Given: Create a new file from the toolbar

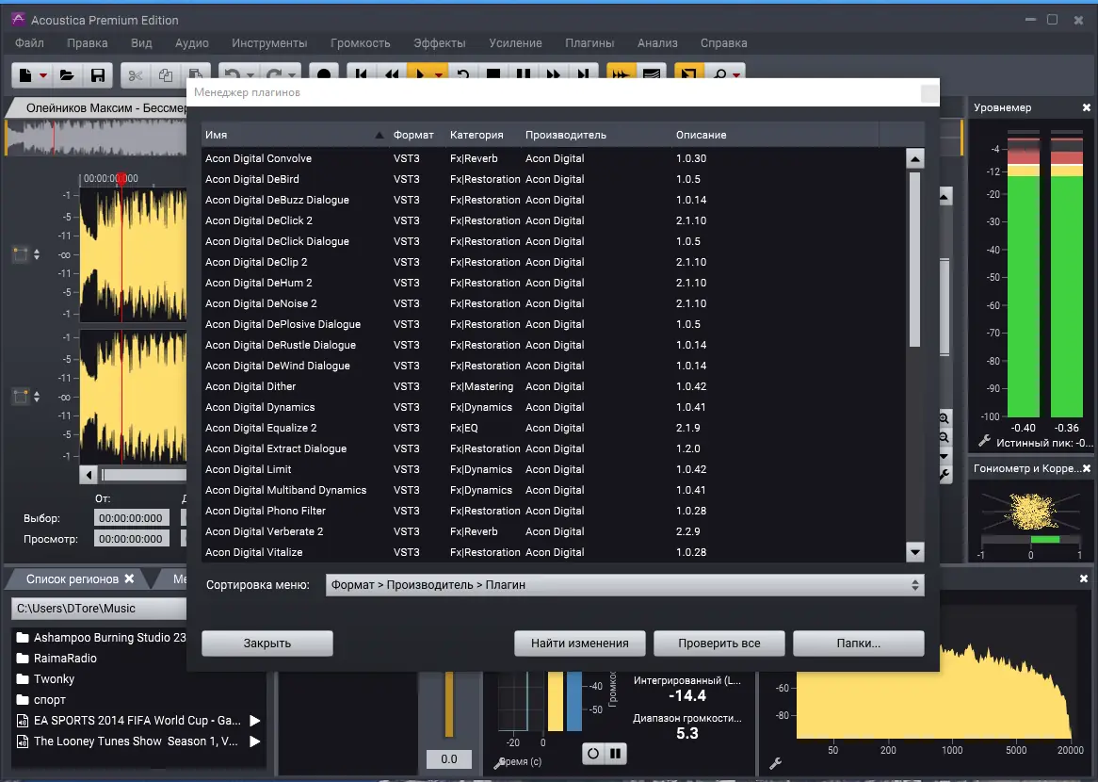Looking at the screenshot, I should pos(25,74).
